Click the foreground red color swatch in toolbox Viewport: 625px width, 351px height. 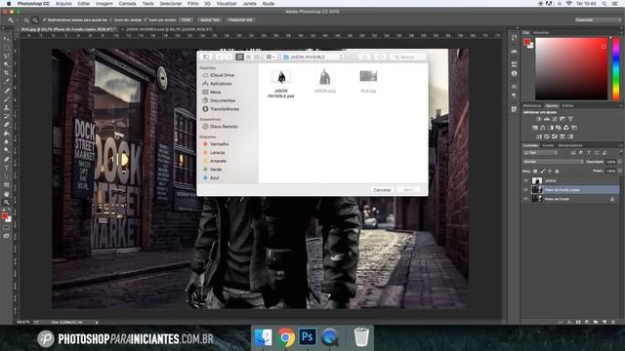4,215
